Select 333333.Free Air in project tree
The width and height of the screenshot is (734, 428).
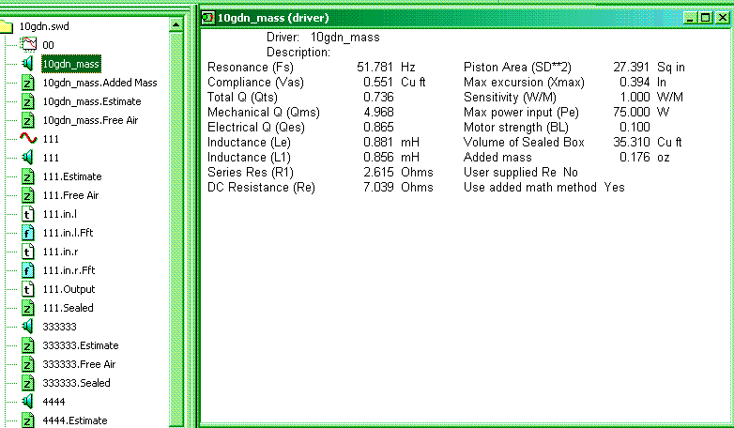coord(79,364)
